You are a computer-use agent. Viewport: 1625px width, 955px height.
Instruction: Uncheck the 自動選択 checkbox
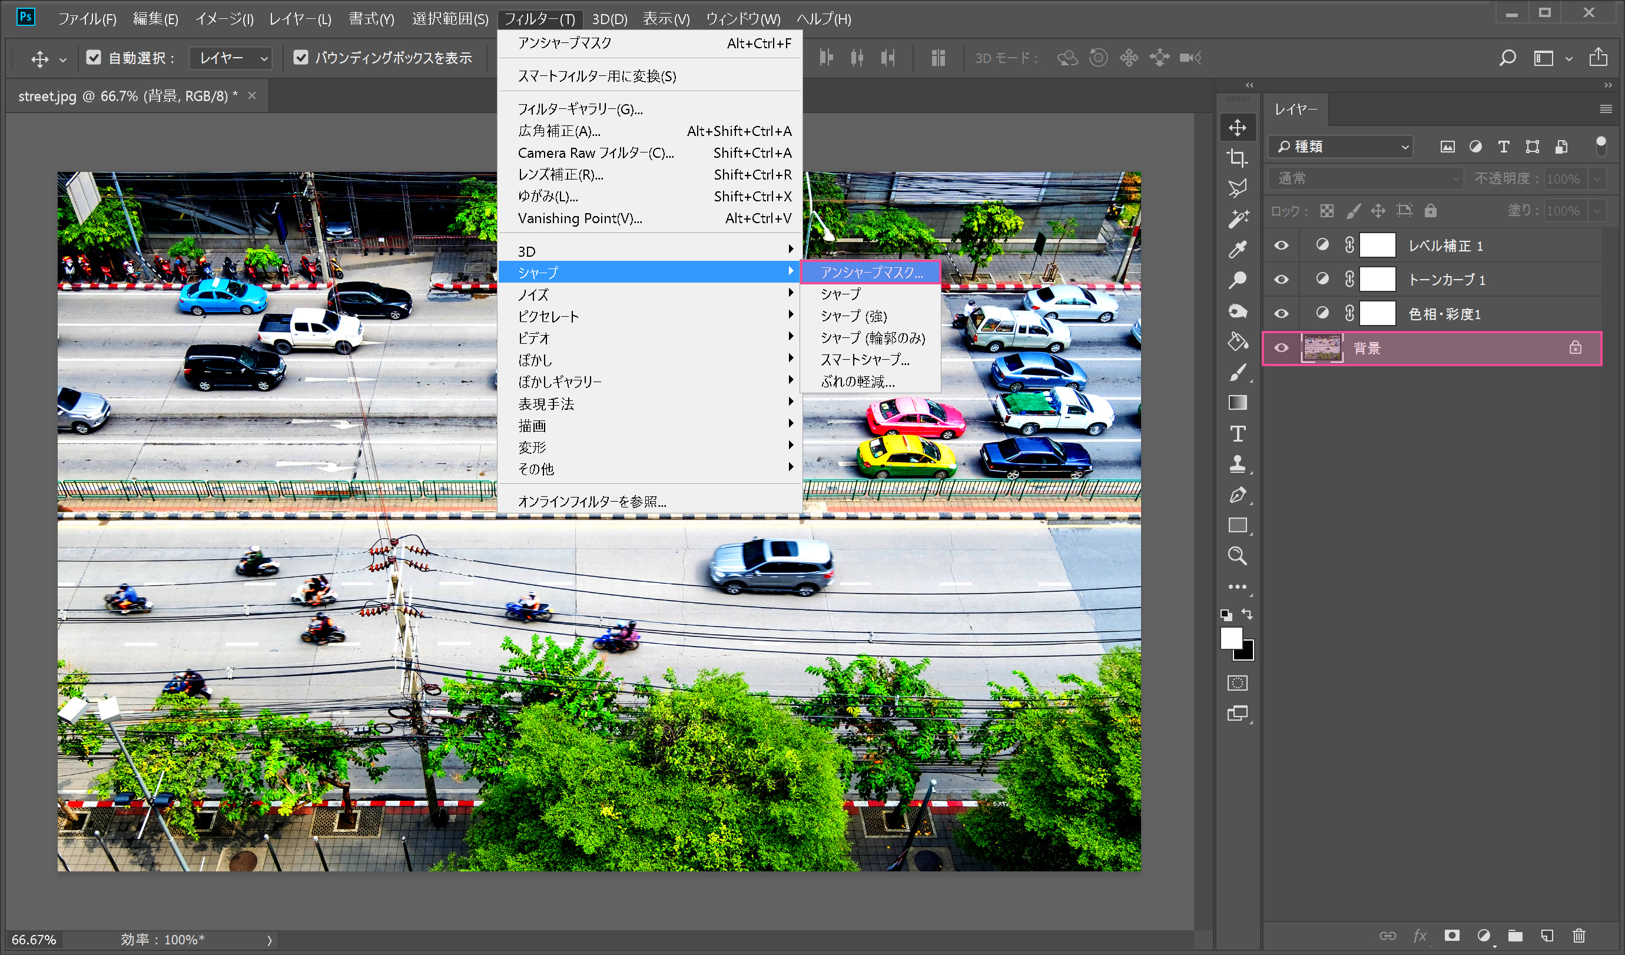pos(94,58)
